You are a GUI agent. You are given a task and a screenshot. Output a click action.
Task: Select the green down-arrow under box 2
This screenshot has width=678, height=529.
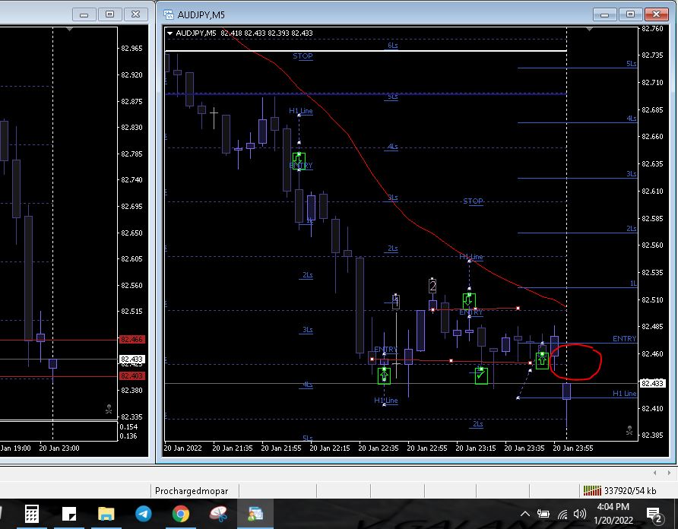(x=469, y=299)
